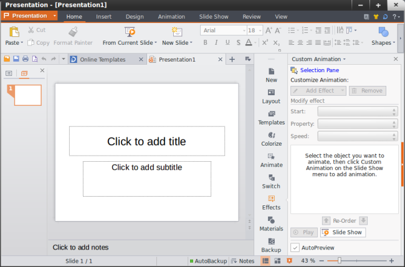Switch to slide sorter view icon
The image size is (405, 267).
coord(277,261)
